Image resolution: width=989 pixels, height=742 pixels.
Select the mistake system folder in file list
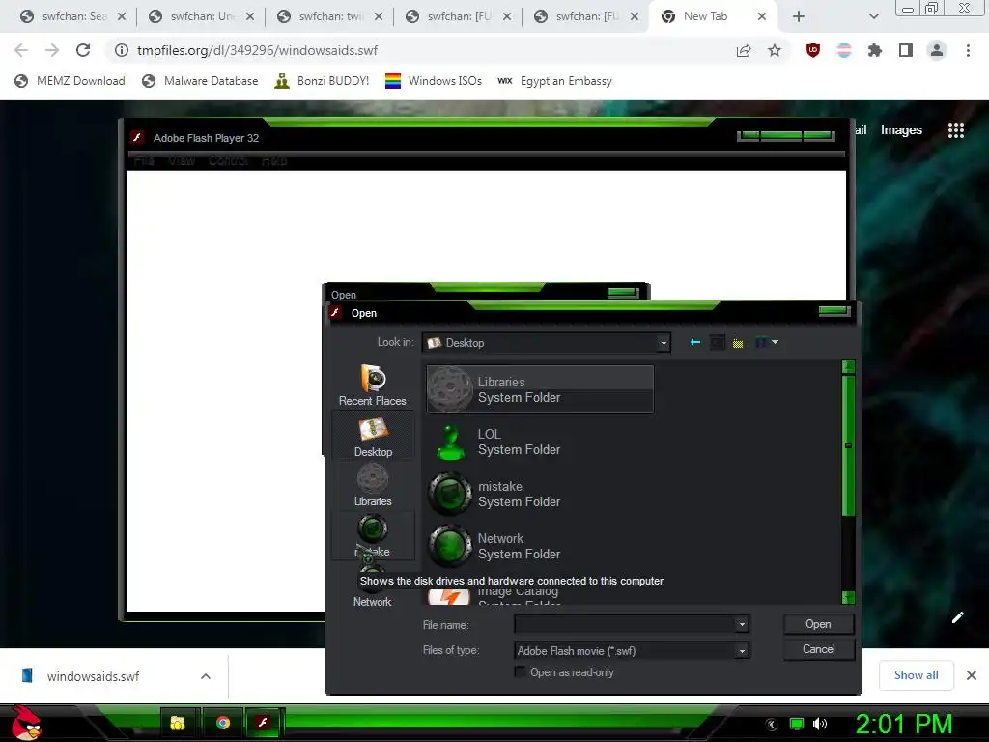(x=540, y=494)
